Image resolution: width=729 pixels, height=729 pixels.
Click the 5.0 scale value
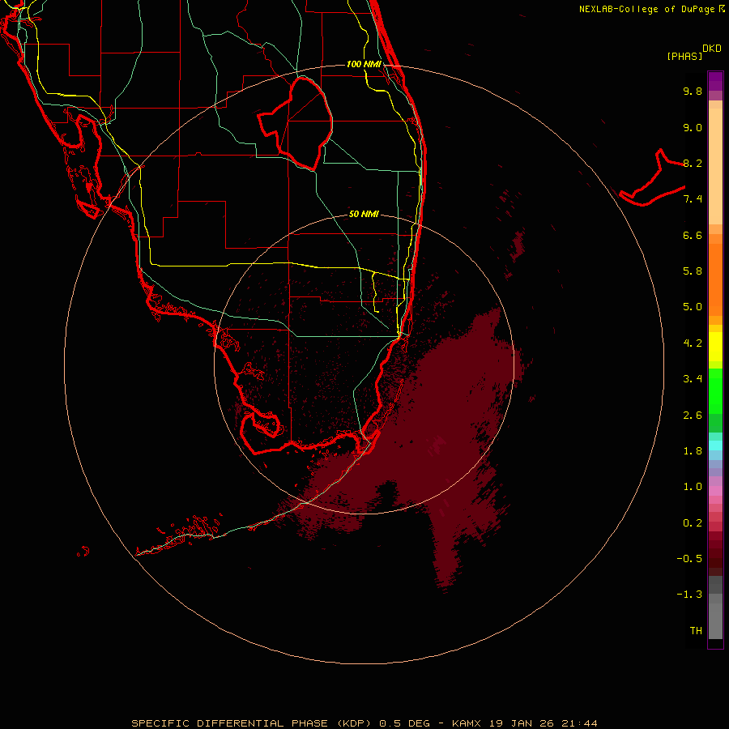point(693,307)
